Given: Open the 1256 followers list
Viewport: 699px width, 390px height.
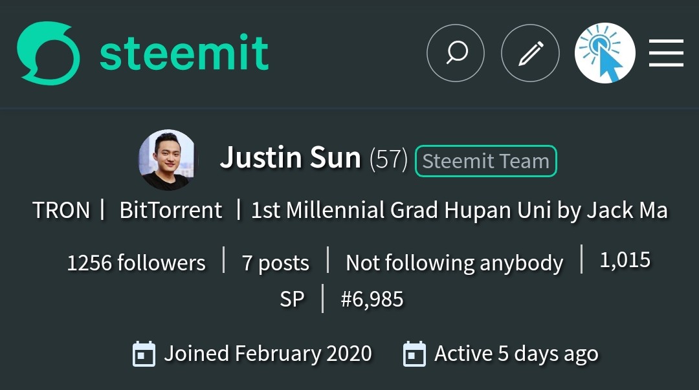Looking at the screenshot, I should click(x=136, y=263).
